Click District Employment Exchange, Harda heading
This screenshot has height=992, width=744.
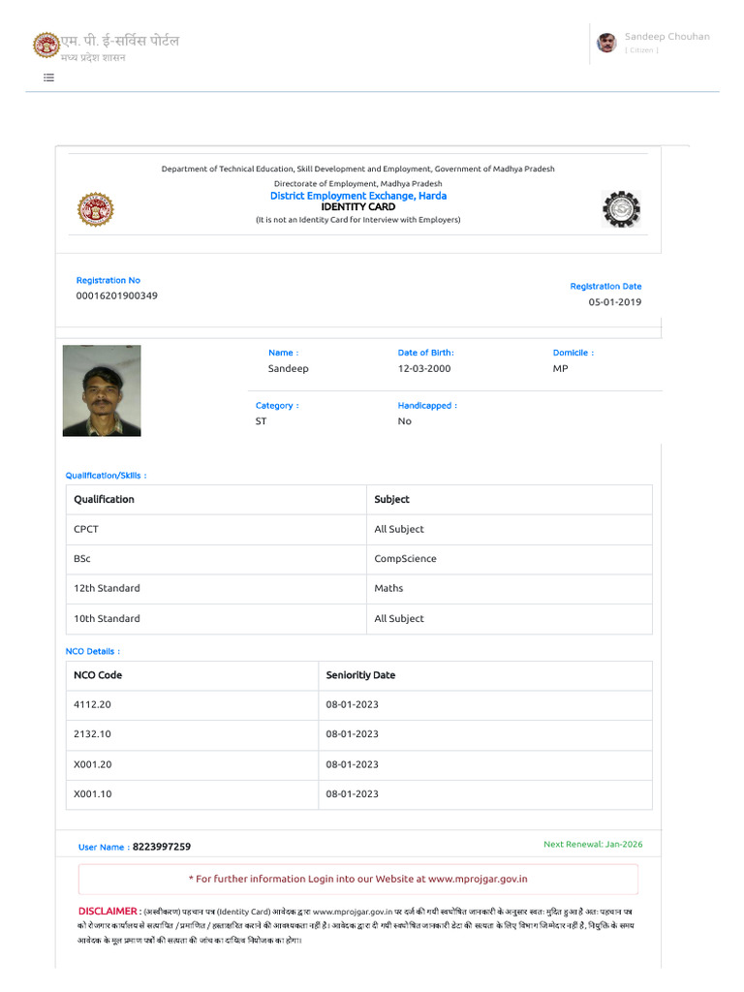click(x=358, y=196)
